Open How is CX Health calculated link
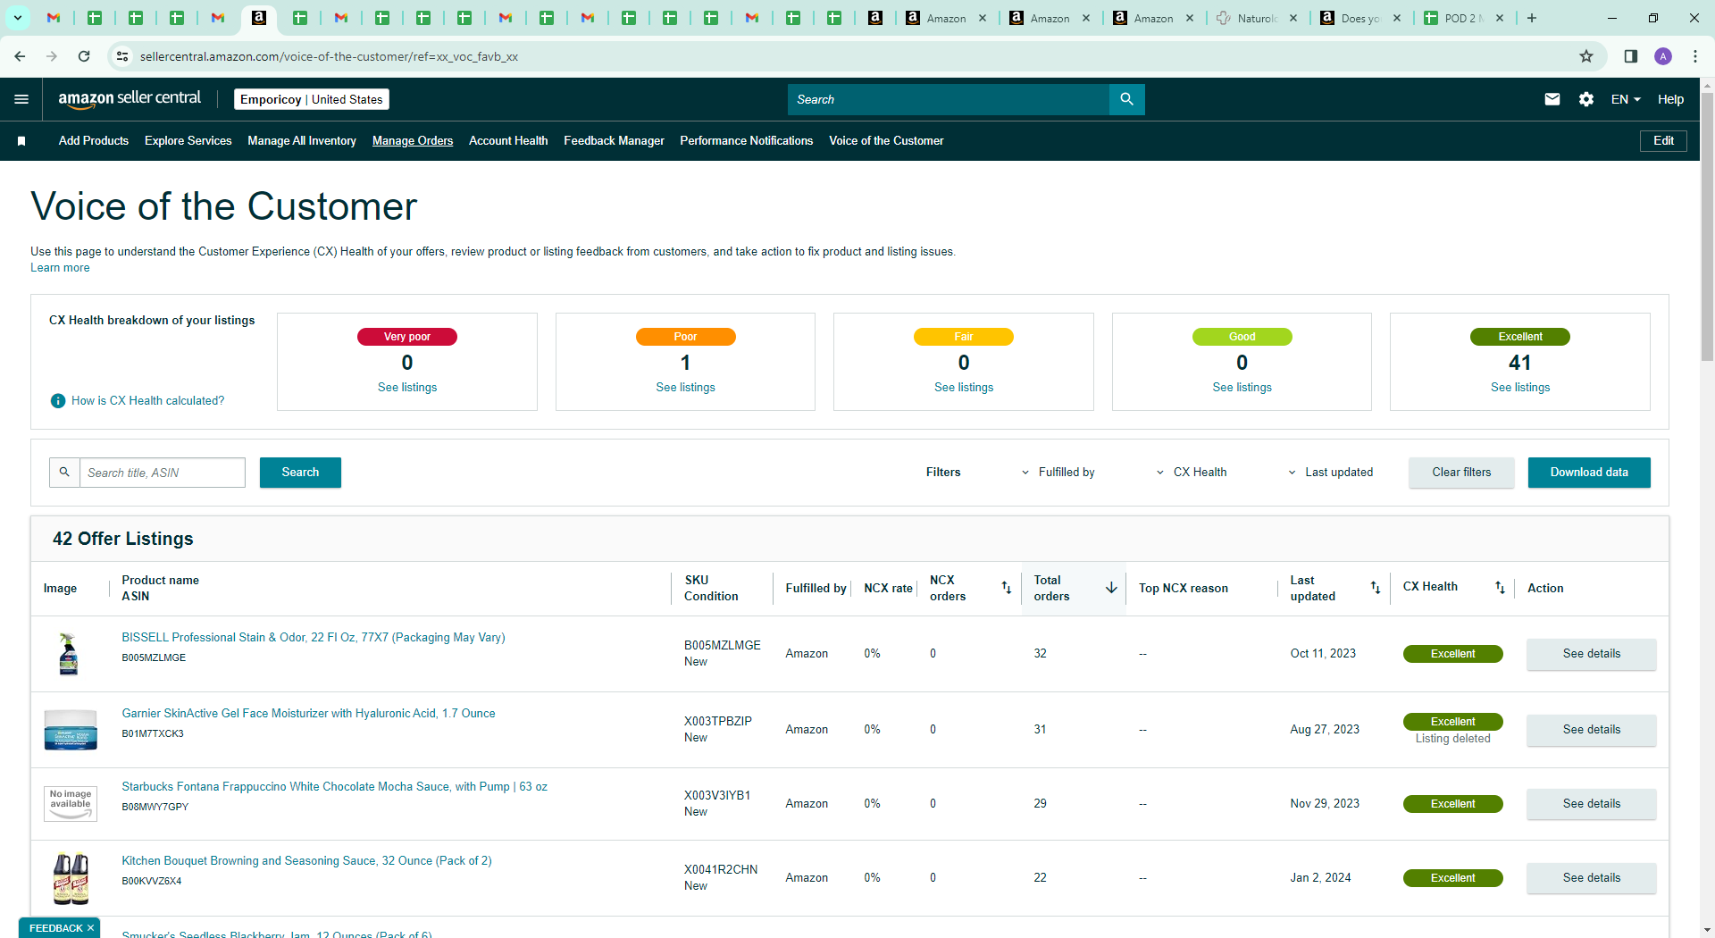 (x=148, y=401)
